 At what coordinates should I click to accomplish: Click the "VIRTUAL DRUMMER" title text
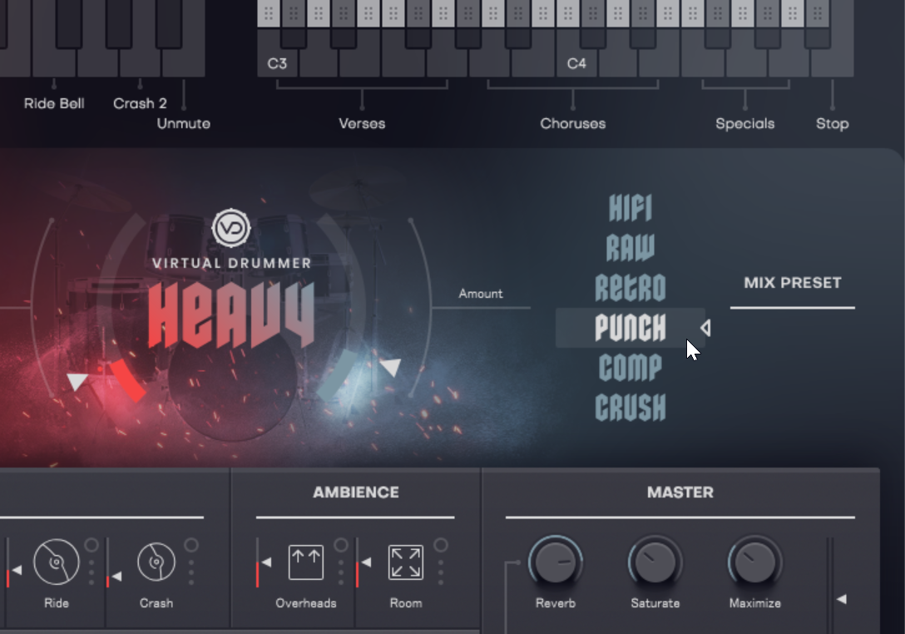point(231,263)
